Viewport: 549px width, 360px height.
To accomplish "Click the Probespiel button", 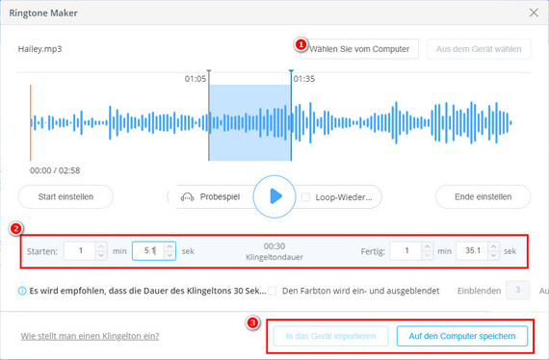I will point(214,197).
